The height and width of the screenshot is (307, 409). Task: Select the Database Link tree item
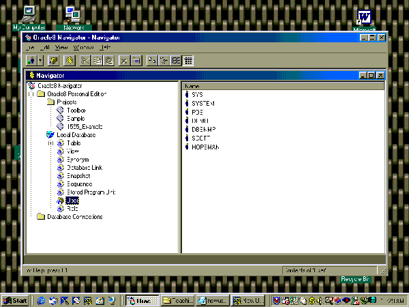tap(85, 168)
